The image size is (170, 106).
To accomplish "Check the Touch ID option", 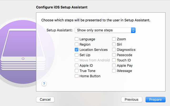I will tap(114, 60).
